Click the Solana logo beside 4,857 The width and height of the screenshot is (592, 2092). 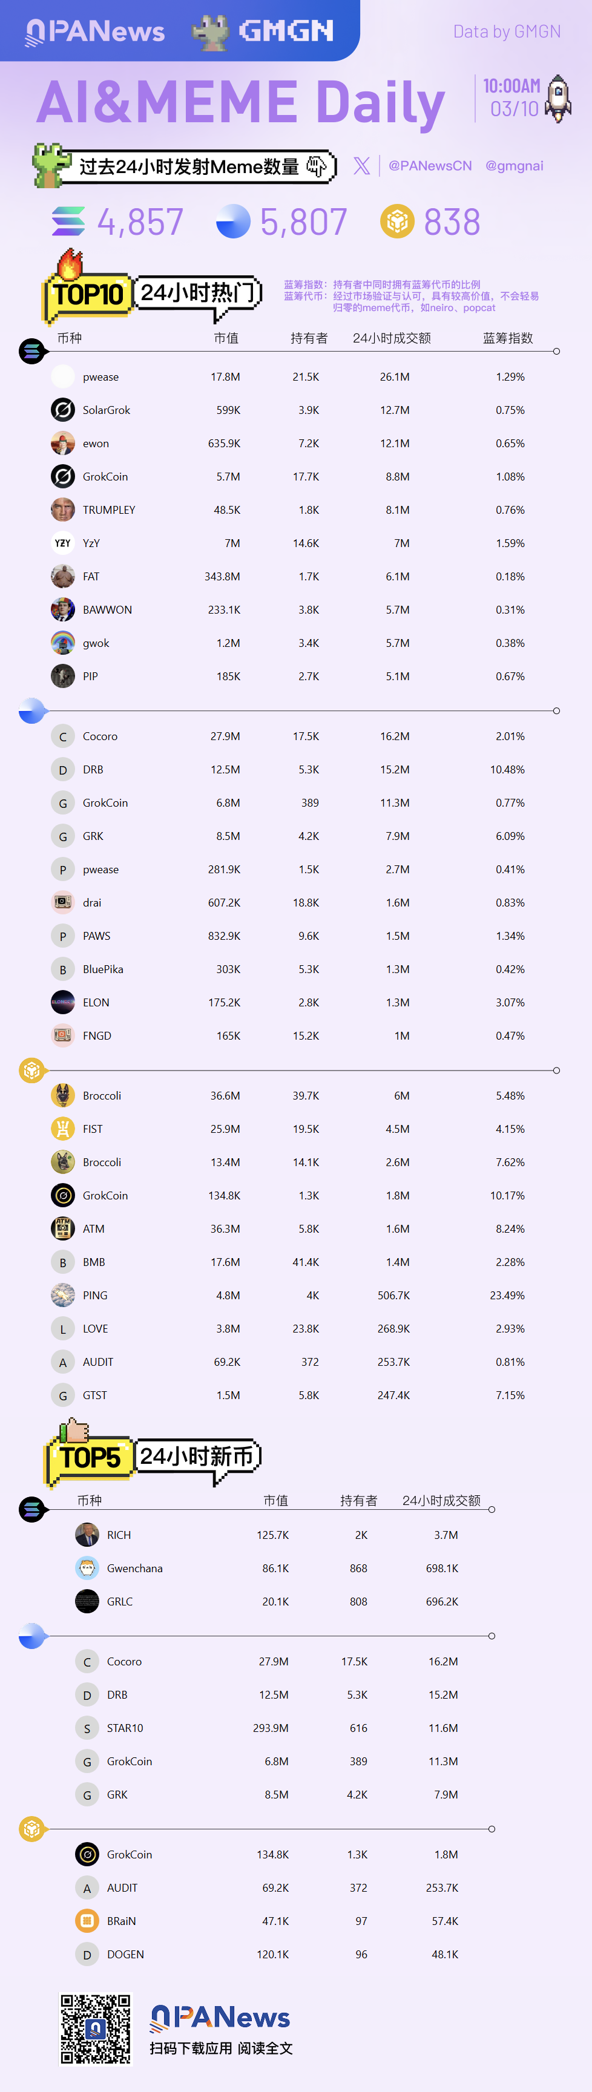click(68, 221)
